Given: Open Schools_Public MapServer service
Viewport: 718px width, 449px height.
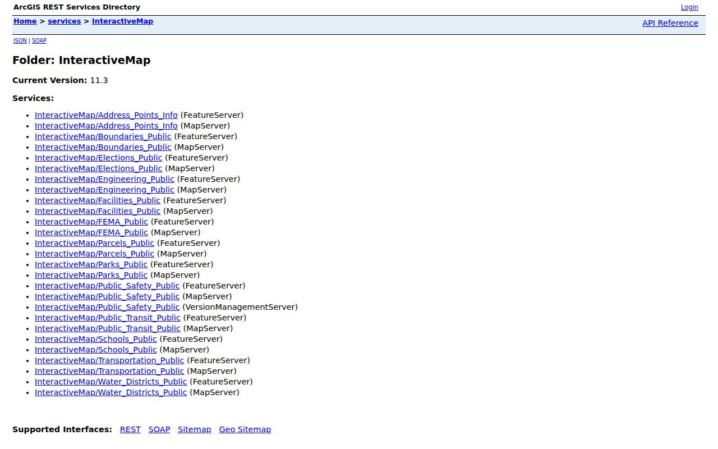Looking at the screenshot, I should pyautogui.click(x=96, y=350).
